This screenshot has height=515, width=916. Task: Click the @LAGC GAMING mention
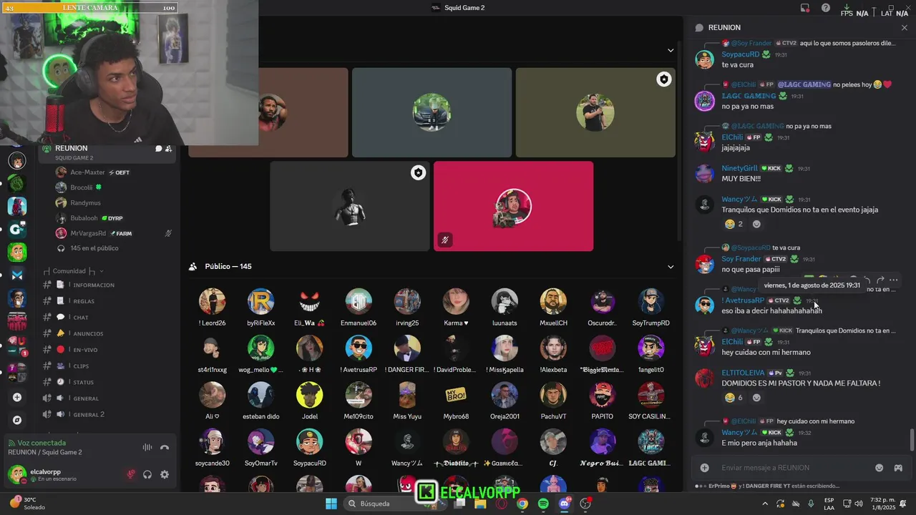tap(804, 84)
